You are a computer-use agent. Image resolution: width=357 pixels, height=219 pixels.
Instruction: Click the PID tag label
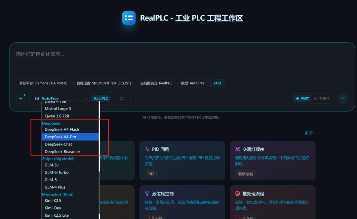(x=150, y=174)
